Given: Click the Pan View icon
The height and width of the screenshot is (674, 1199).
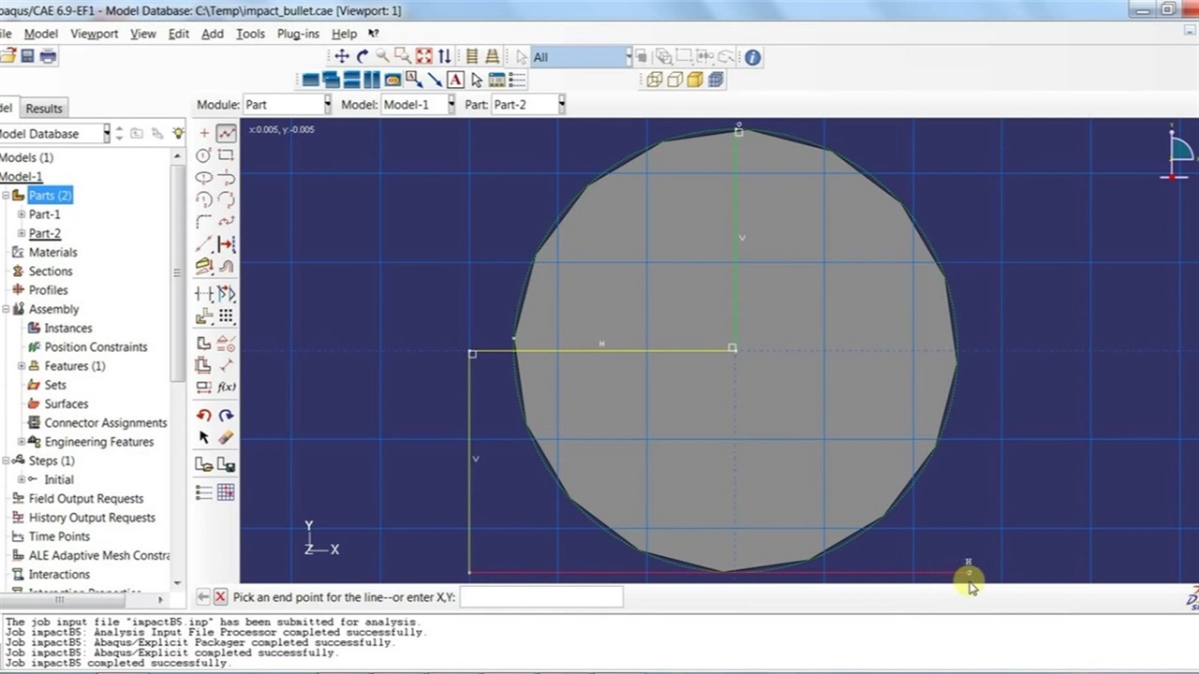Looking at the screenshot, I should click(x=342, y=57).
